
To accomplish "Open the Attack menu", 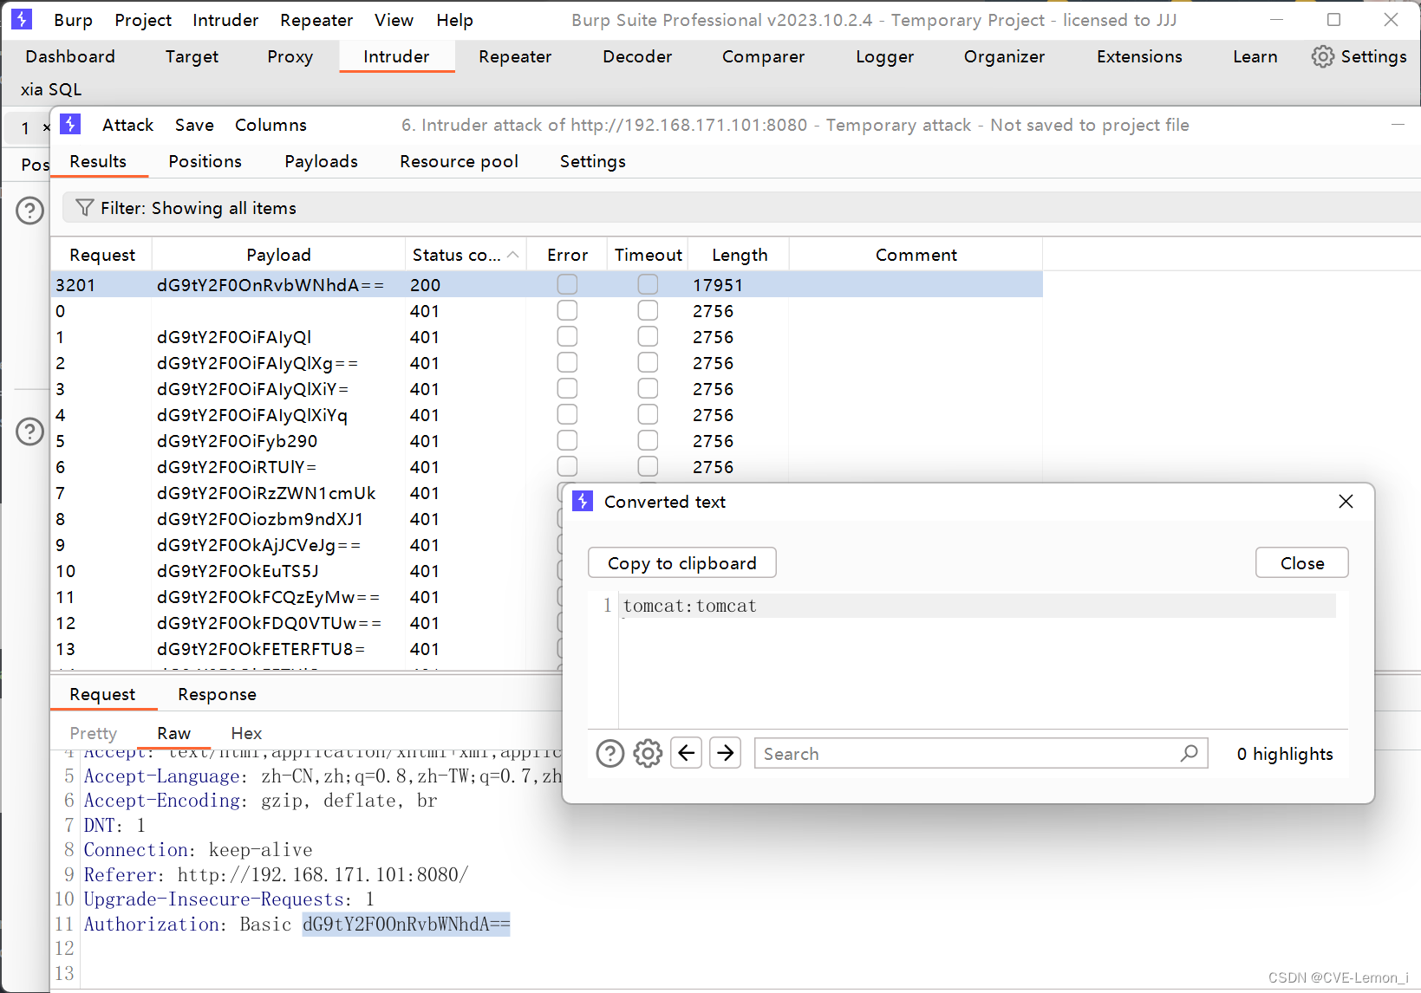I will [127, 125].
